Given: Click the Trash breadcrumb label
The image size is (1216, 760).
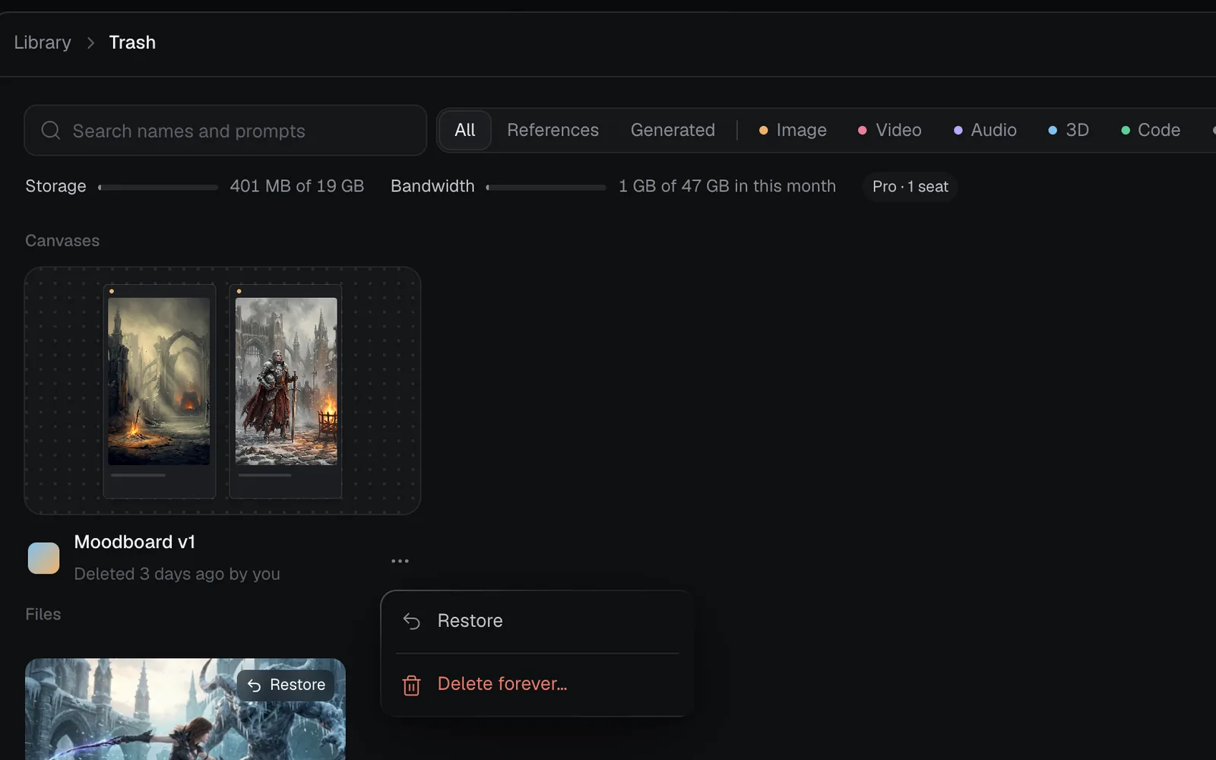Looking at the screenshot, I should pos(132,43).
